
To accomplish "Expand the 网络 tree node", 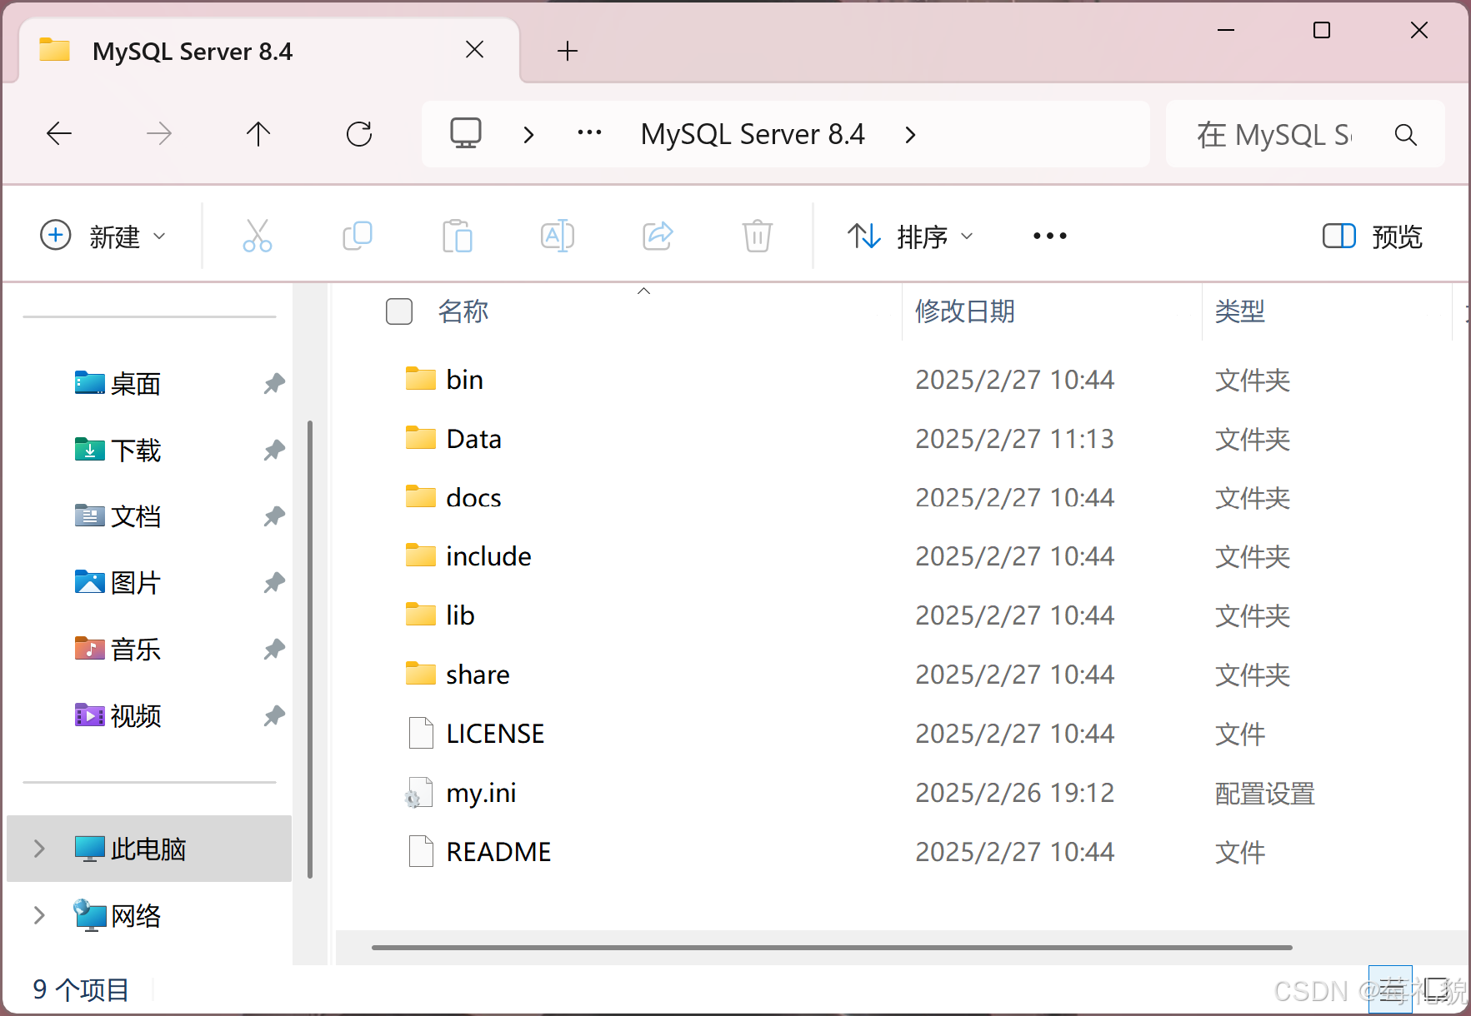I will 38,915.
